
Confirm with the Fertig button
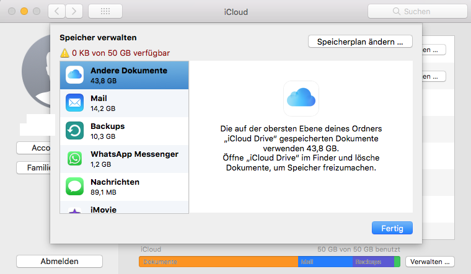pos(392,228)
